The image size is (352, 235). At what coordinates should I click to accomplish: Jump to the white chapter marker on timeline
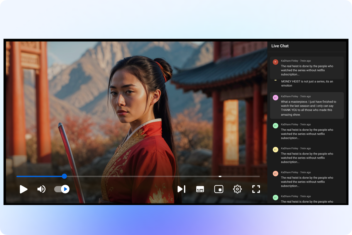[x=220, y=176]
